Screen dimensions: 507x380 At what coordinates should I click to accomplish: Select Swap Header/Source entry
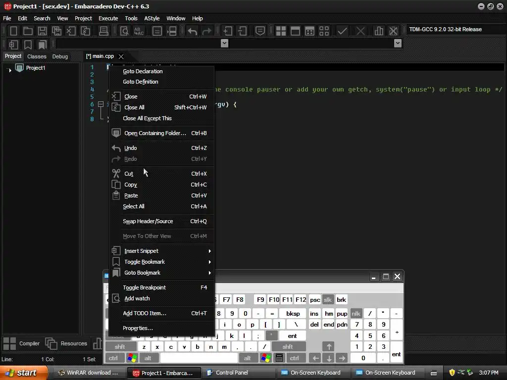tap(162, 221)
